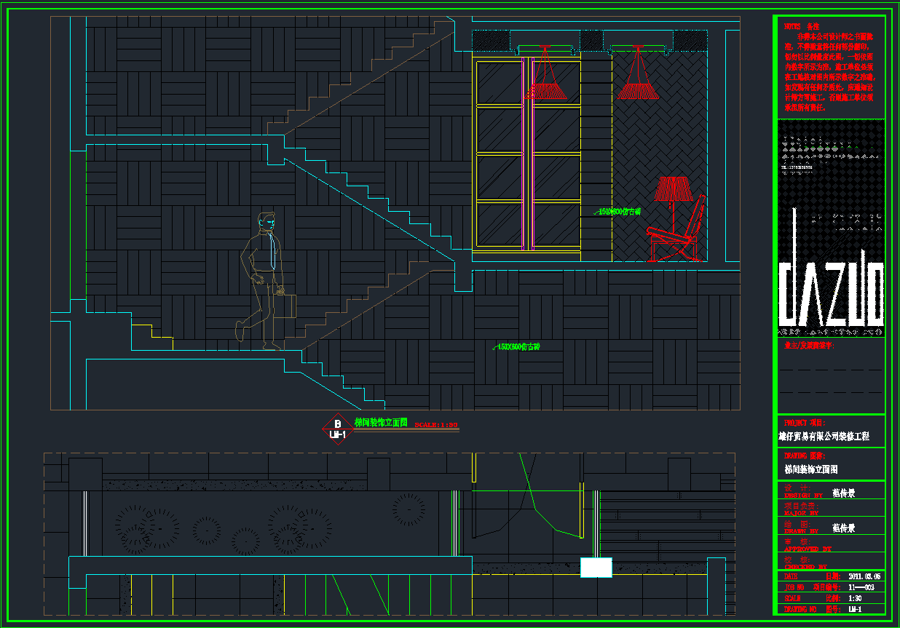Select the briefcase carried by the figure
Screen dimensions: 900x628
pos(285,305)
